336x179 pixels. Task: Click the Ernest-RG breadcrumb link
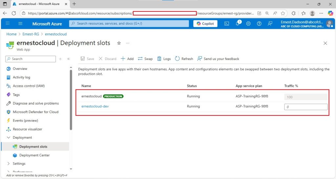tap(31, 34)
